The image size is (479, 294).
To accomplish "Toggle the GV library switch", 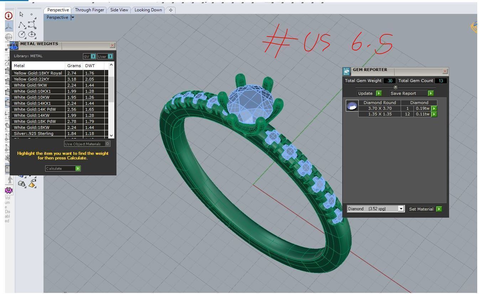I will coord(89,56).
